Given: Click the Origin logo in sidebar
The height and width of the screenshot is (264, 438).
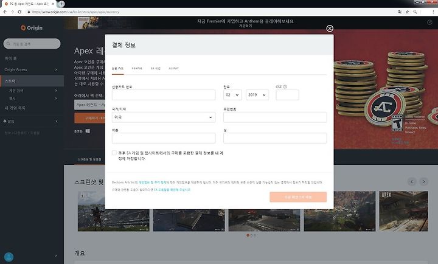Looking at the screenshot, I should pyautogui.click(x=32, y=27).
